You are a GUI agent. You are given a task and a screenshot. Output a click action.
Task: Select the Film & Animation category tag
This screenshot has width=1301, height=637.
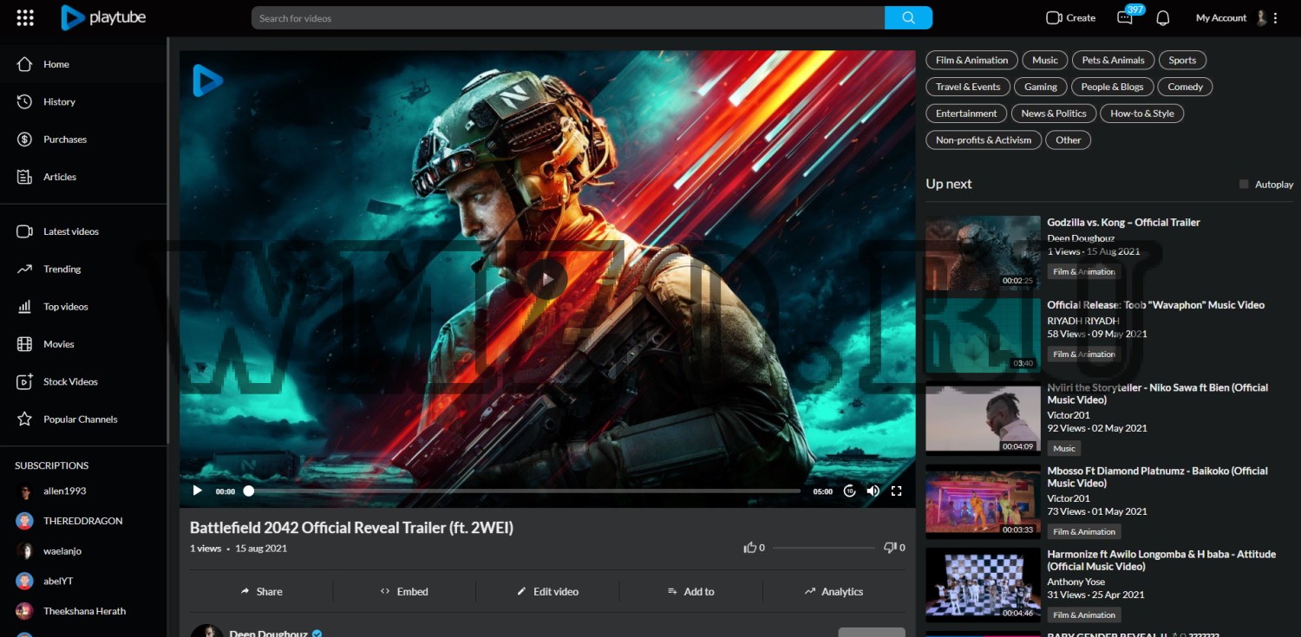tap(971, 61)
